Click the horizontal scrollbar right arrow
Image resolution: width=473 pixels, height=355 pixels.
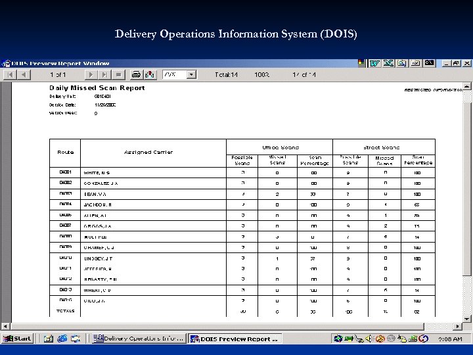458,326
